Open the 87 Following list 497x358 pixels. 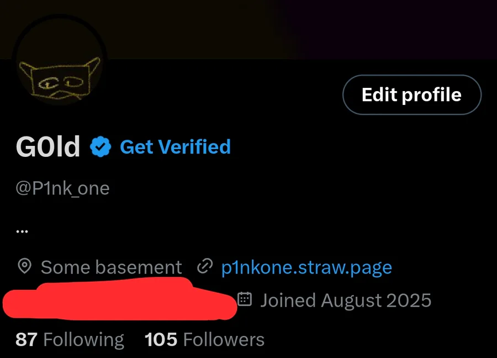[x=70, y=339]
